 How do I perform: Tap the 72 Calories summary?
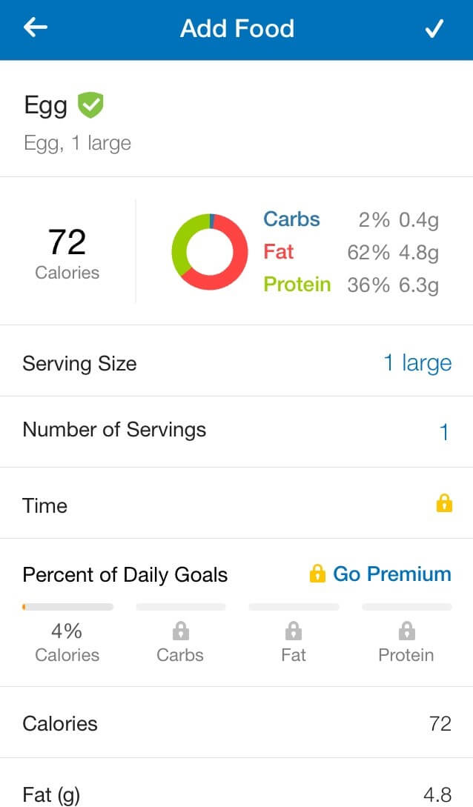[x=67, y=253]
